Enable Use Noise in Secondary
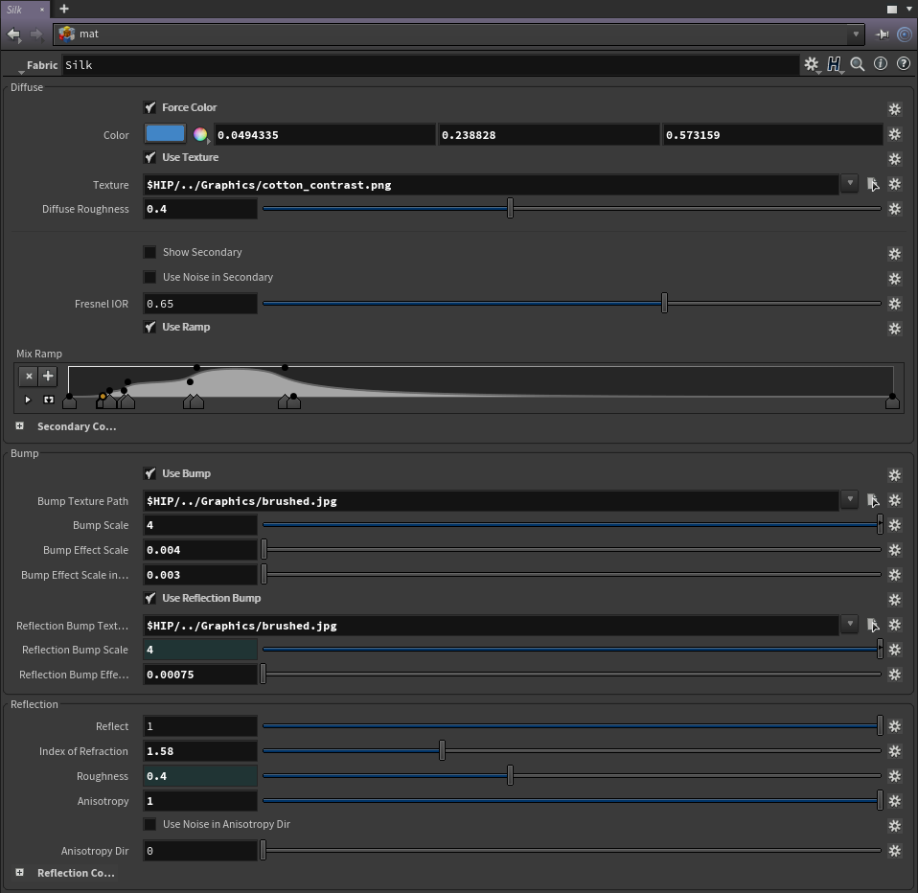 [149, 277]
